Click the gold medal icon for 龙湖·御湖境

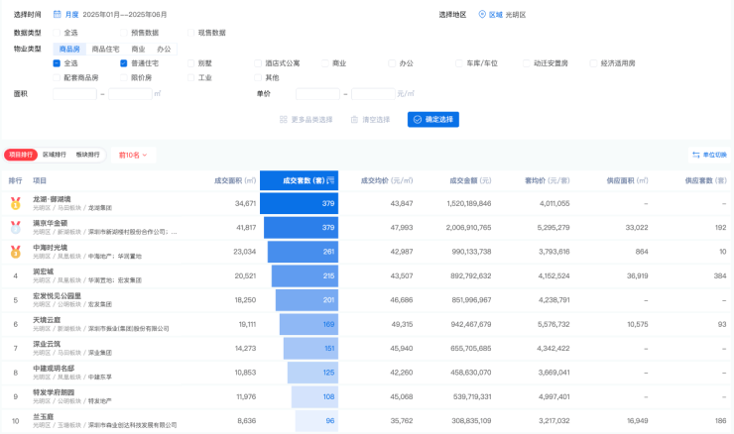click(x=15, y=203)
